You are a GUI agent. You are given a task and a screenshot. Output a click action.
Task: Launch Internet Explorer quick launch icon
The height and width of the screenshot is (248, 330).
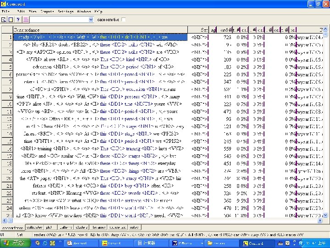[45, 243]
